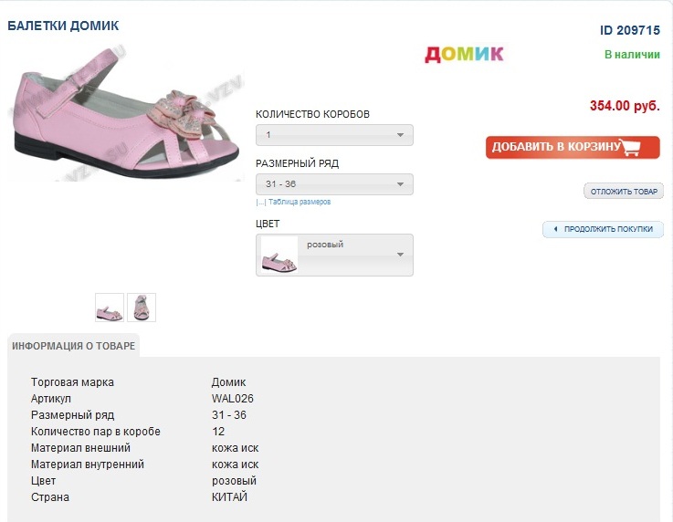Click the 354.00 руб. price
Viewport: 673px width, 522px height.
click(625, 106)
